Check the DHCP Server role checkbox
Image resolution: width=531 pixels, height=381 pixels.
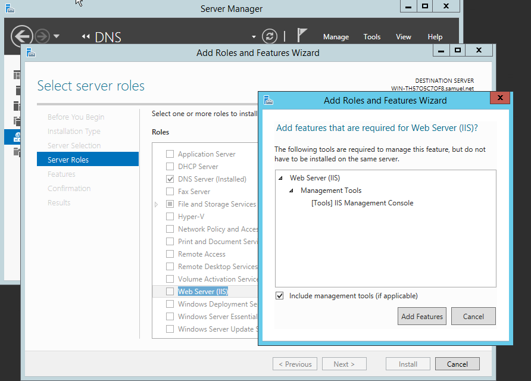[x=170, y=166]
